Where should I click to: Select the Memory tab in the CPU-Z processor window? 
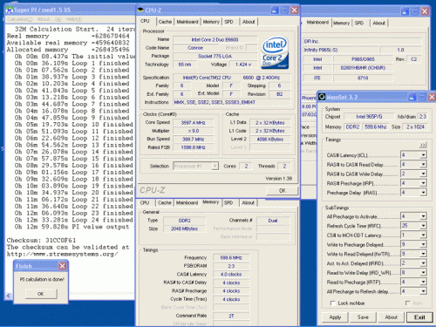[211, 22]
